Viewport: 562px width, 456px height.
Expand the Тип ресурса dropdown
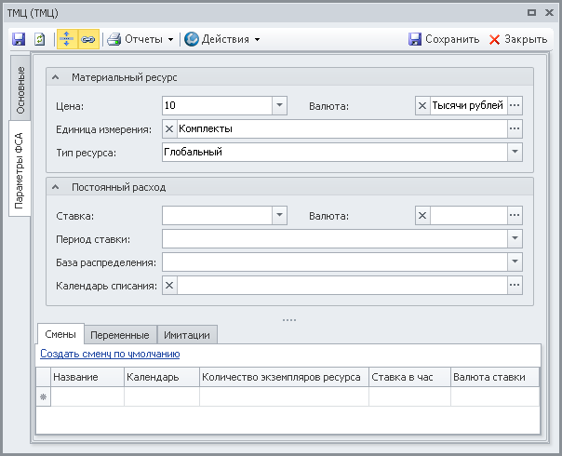[x=515, y=152]
